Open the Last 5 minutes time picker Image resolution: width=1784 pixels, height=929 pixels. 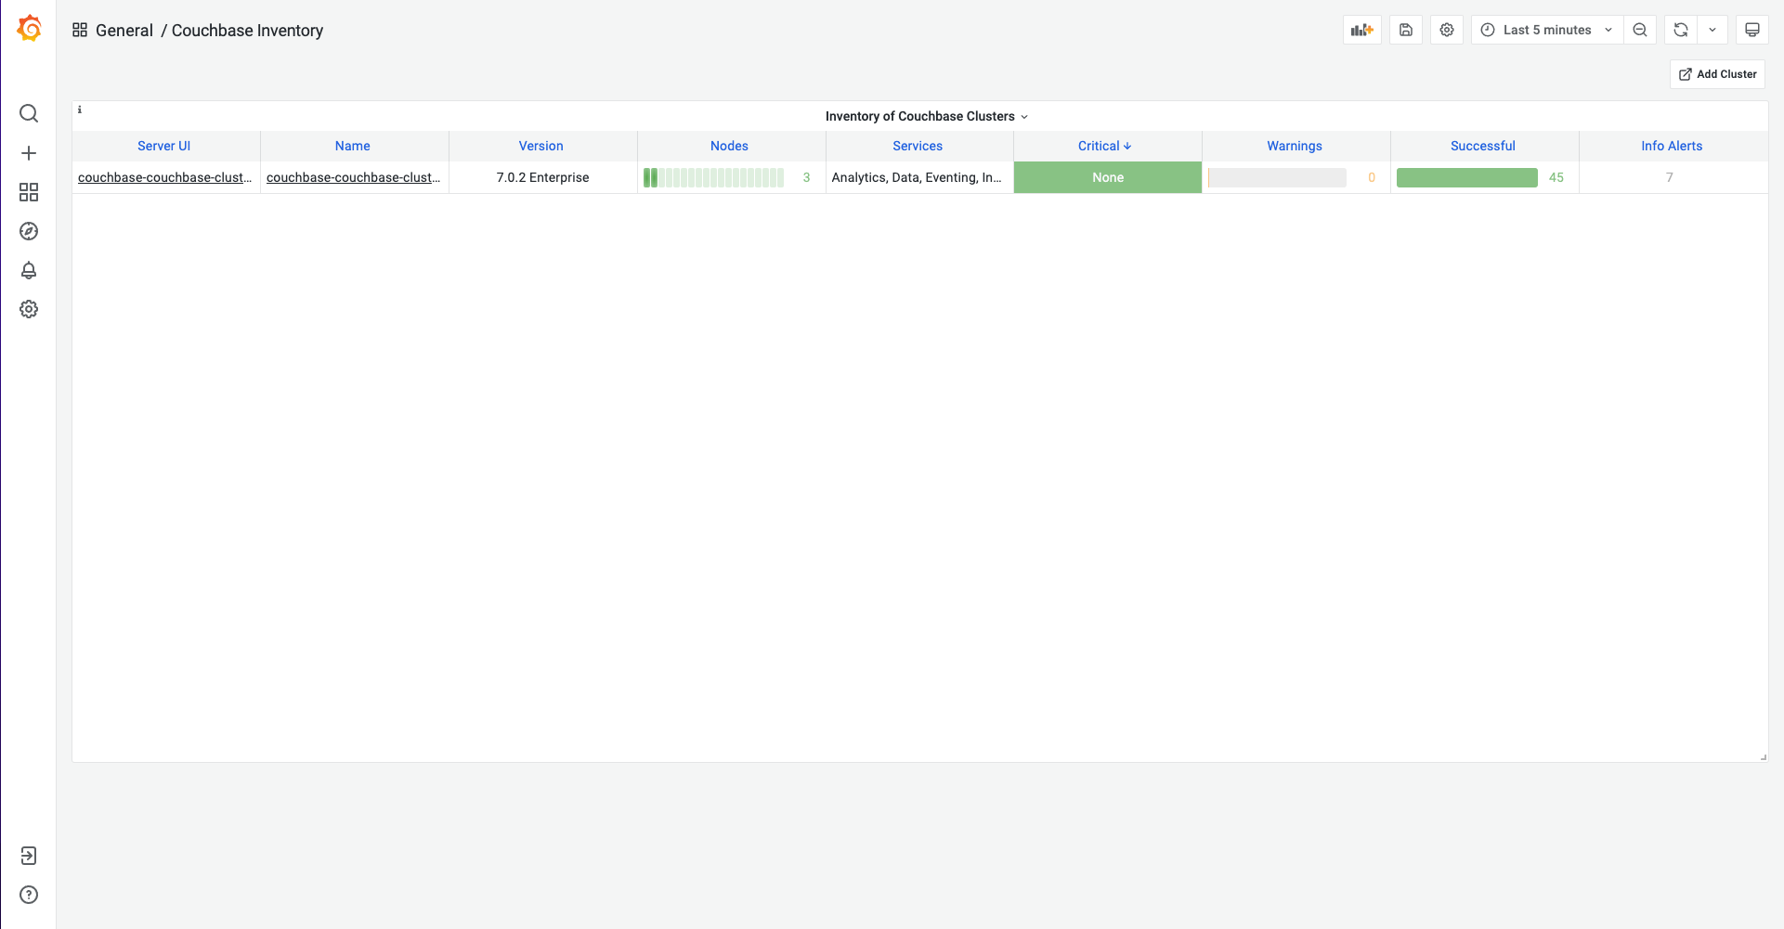[x=1546, y=30]
